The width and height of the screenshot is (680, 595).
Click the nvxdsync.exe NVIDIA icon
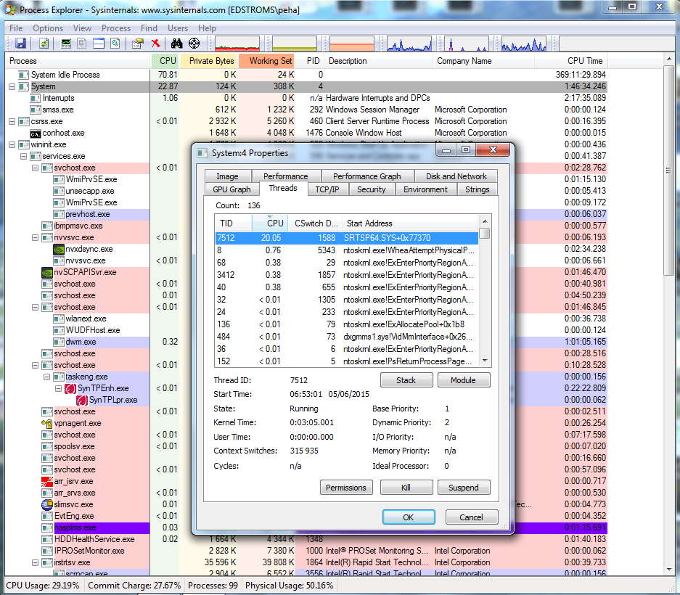[x=59, y=249]
